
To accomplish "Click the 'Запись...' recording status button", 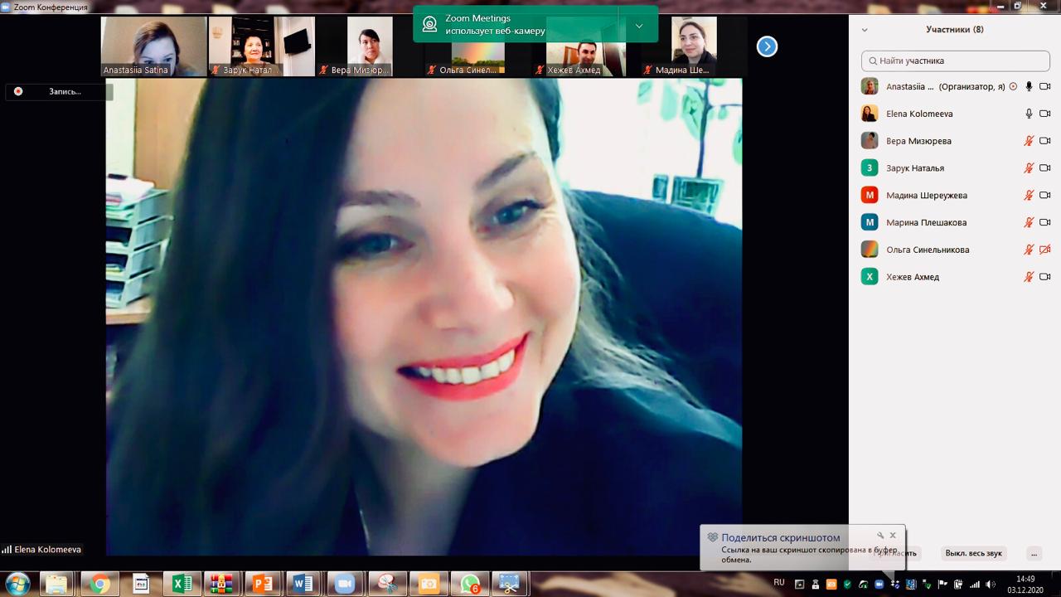I will coord(58,91).
